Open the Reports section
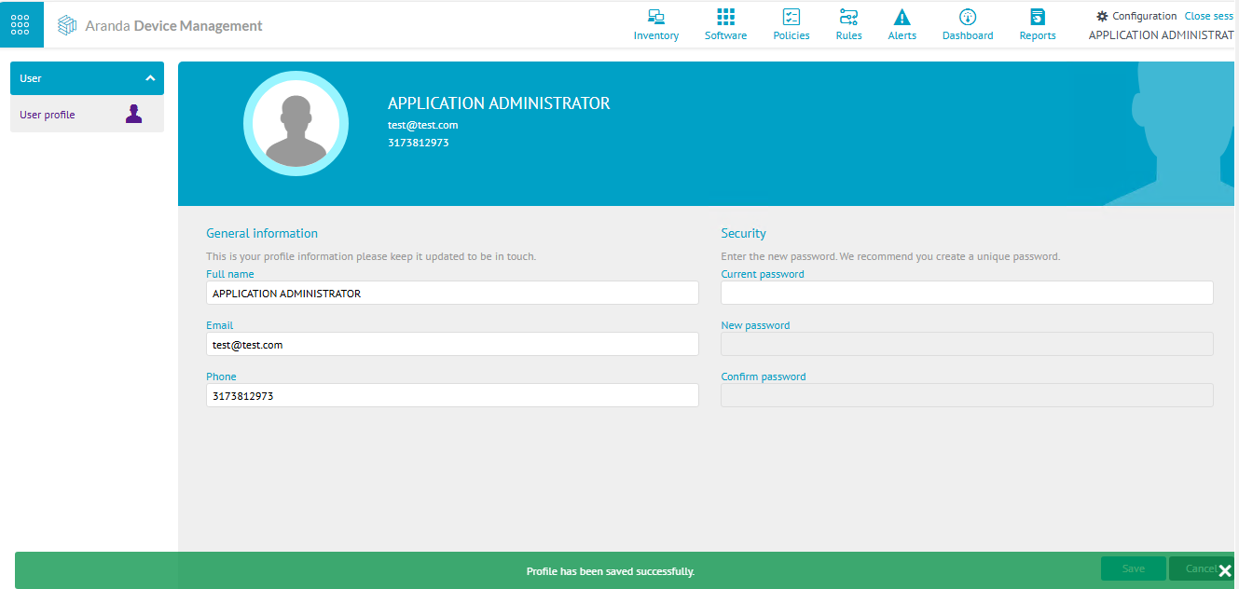This screenshot has width=1239, height=589. (x=1038, y=25)
